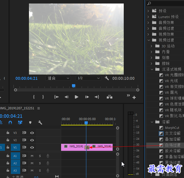Hide track V1 output eye
This screenshot has width=184, height=178.
(32, 147)
